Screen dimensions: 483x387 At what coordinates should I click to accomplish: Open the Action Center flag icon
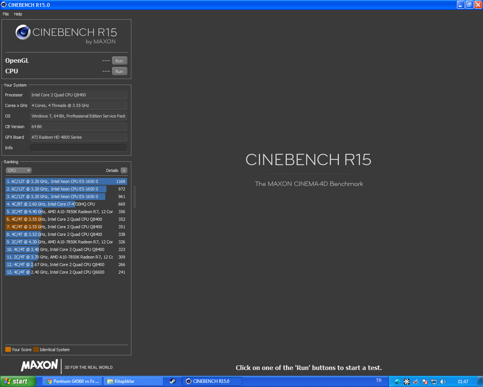[425, 382]
